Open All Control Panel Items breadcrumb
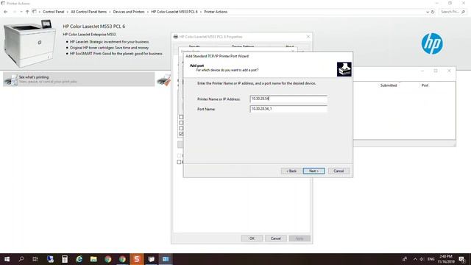Viewport: 471px width, 265px height. (x=88, y=12)
